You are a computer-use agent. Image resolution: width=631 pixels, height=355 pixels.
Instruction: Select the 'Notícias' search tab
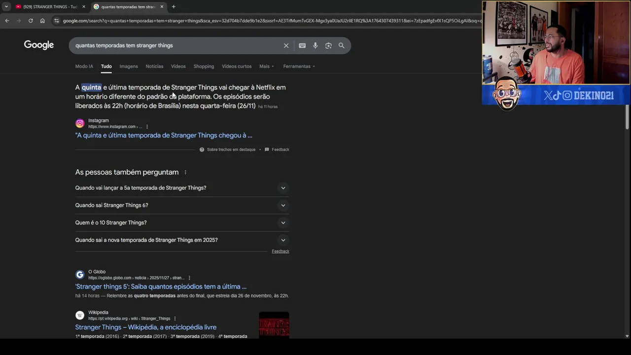point(154,66)
